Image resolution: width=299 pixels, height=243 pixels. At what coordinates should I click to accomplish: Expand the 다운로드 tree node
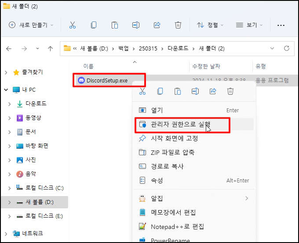pyautogui.click(x=9, y=104)
